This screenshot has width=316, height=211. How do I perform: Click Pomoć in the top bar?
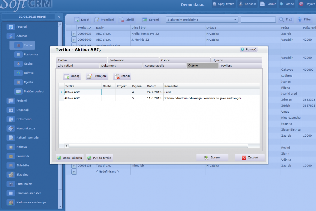pos(287,4)
